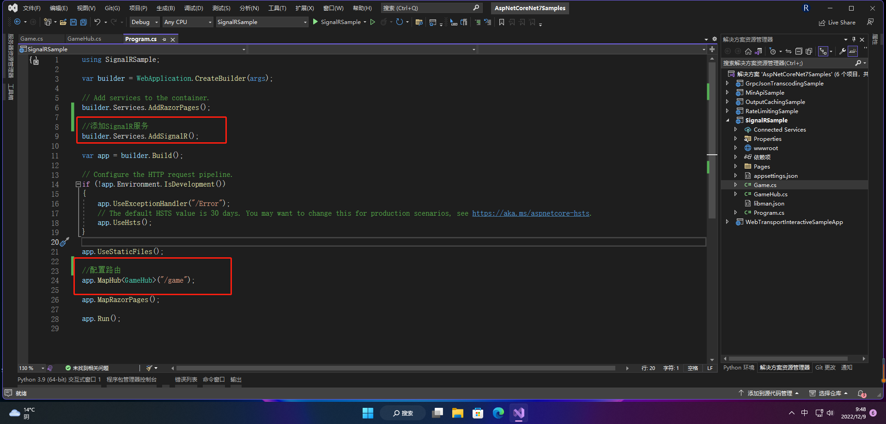Click the 添加到源代码管理 status bar button

pyautogui.click(x=769, y=394)
